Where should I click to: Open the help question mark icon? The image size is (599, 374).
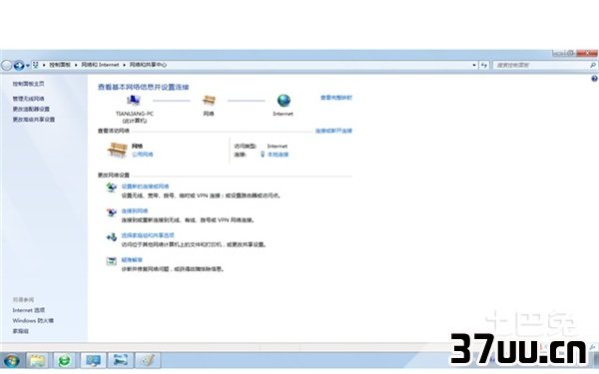point(594,79)
